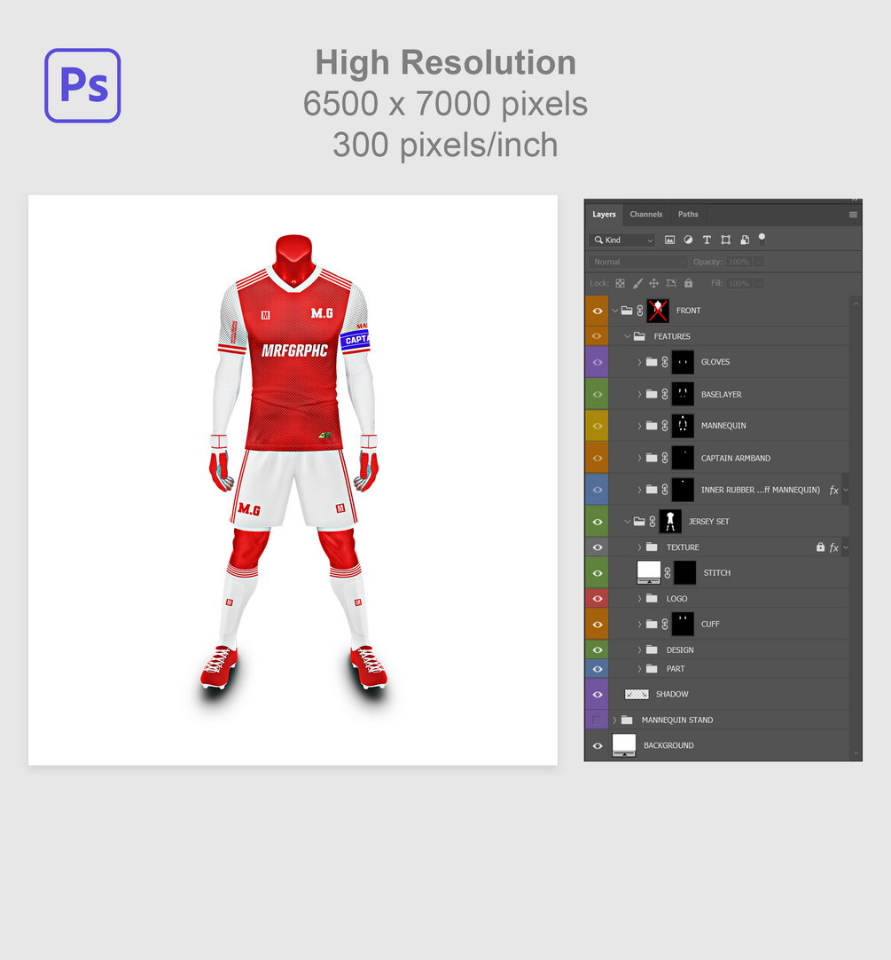Viewport: 891px width, 960px height.
Task: Select the CUFF group row
Action: pos(717,625)
